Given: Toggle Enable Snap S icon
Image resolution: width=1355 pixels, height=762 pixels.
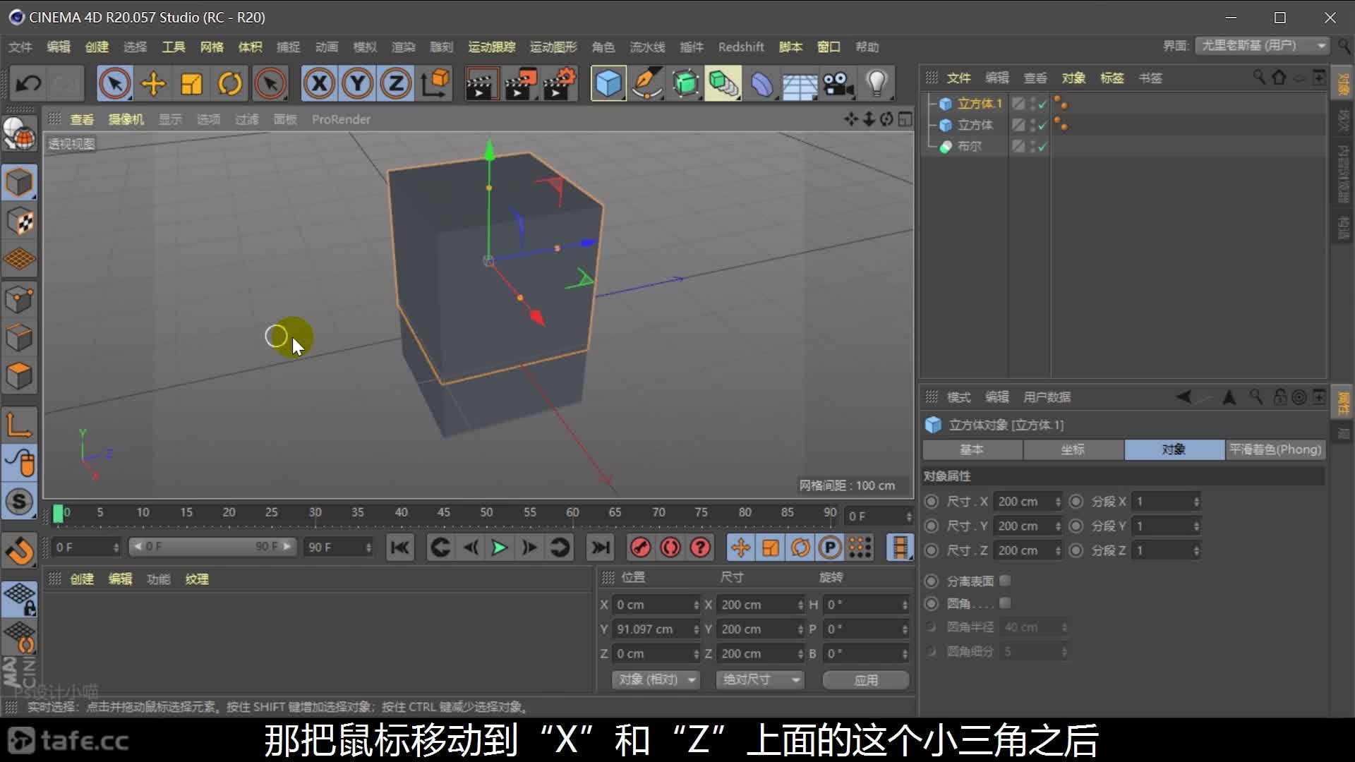Looking at the screenshot, I should click(x=19, y=502).
